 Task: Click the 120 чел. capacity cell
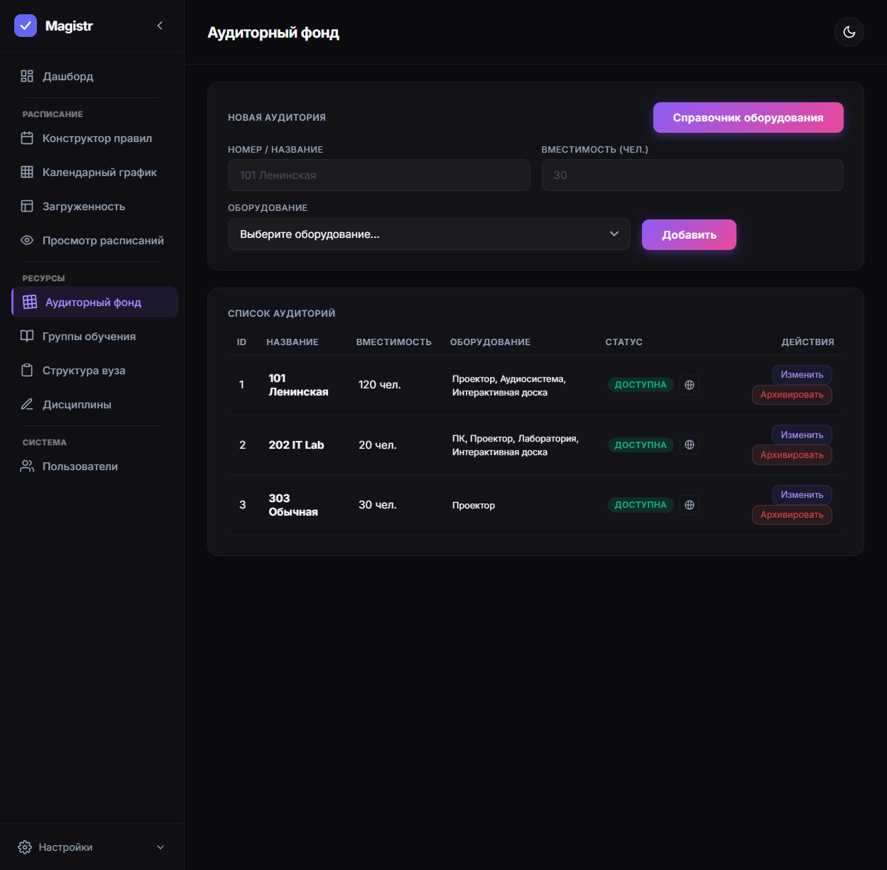pyautogui.click(x=379, y=384)
